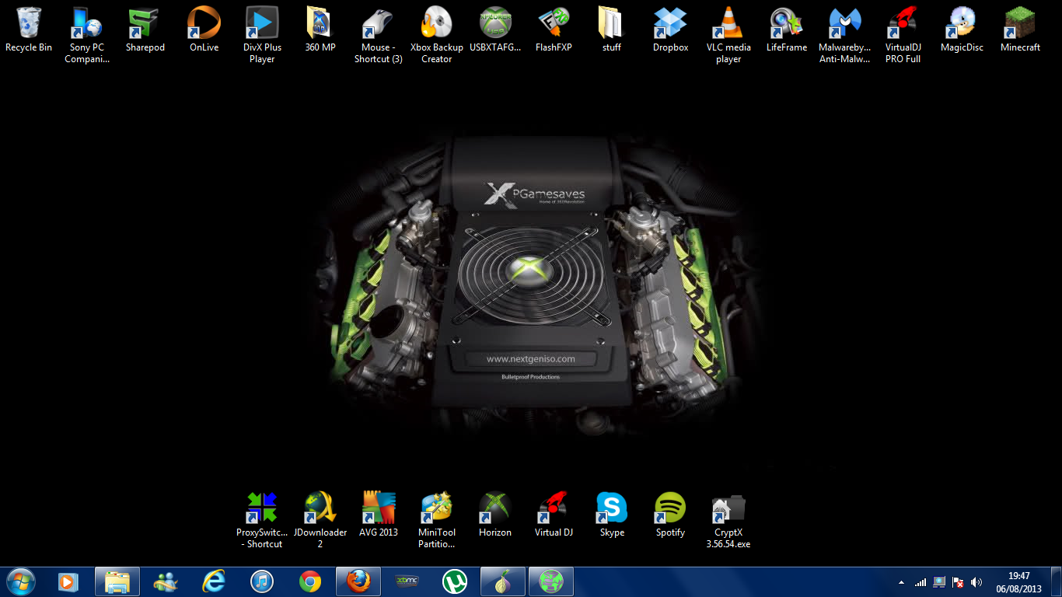Open Google Chrome from the taskbar
This screenshot has height=597, width=1062.
tap(310, 581)
